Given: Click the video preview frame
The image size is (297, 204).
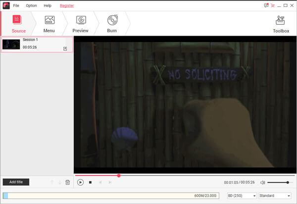Looking at the screenshot, I should [185, 105].
